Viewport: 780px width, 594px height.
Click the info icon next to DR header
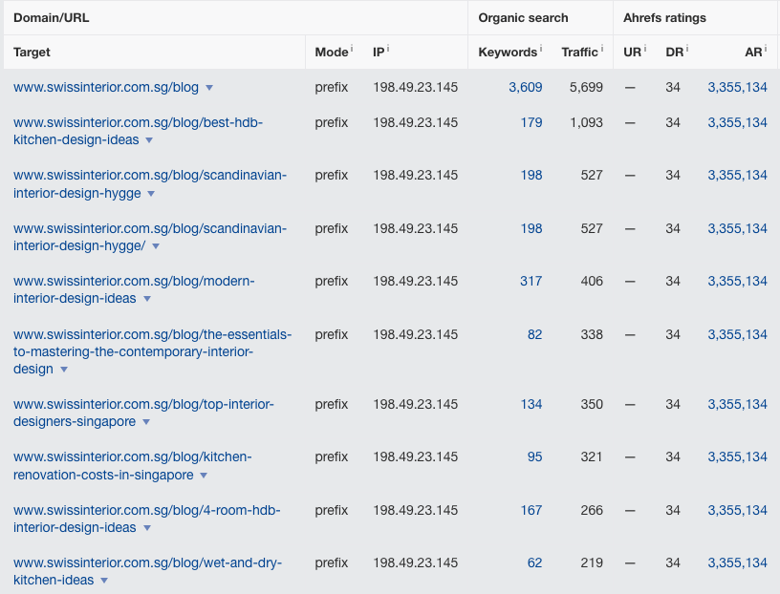[687, 49]
